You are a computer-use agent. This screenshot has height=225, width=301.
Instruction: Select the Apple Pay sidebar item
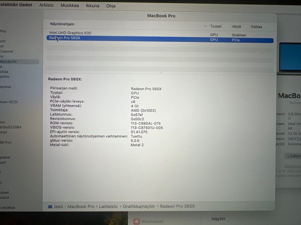(3, 31)
